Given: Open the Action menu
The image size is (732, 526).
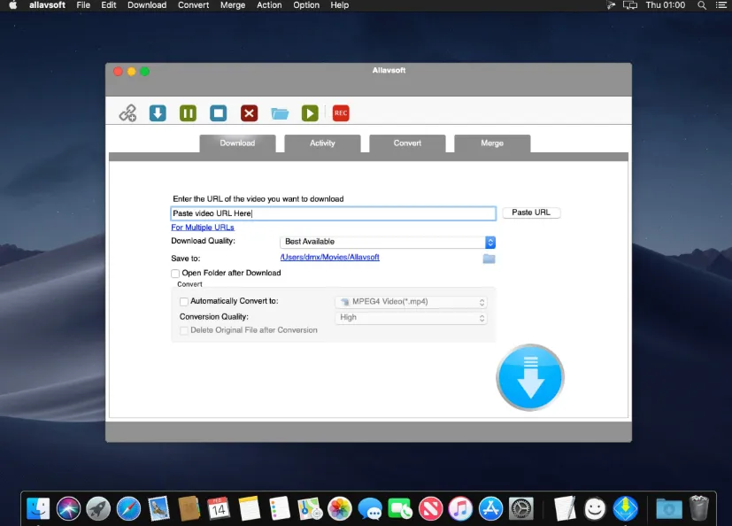Looking at the screenshot, I should coord(269,5).
